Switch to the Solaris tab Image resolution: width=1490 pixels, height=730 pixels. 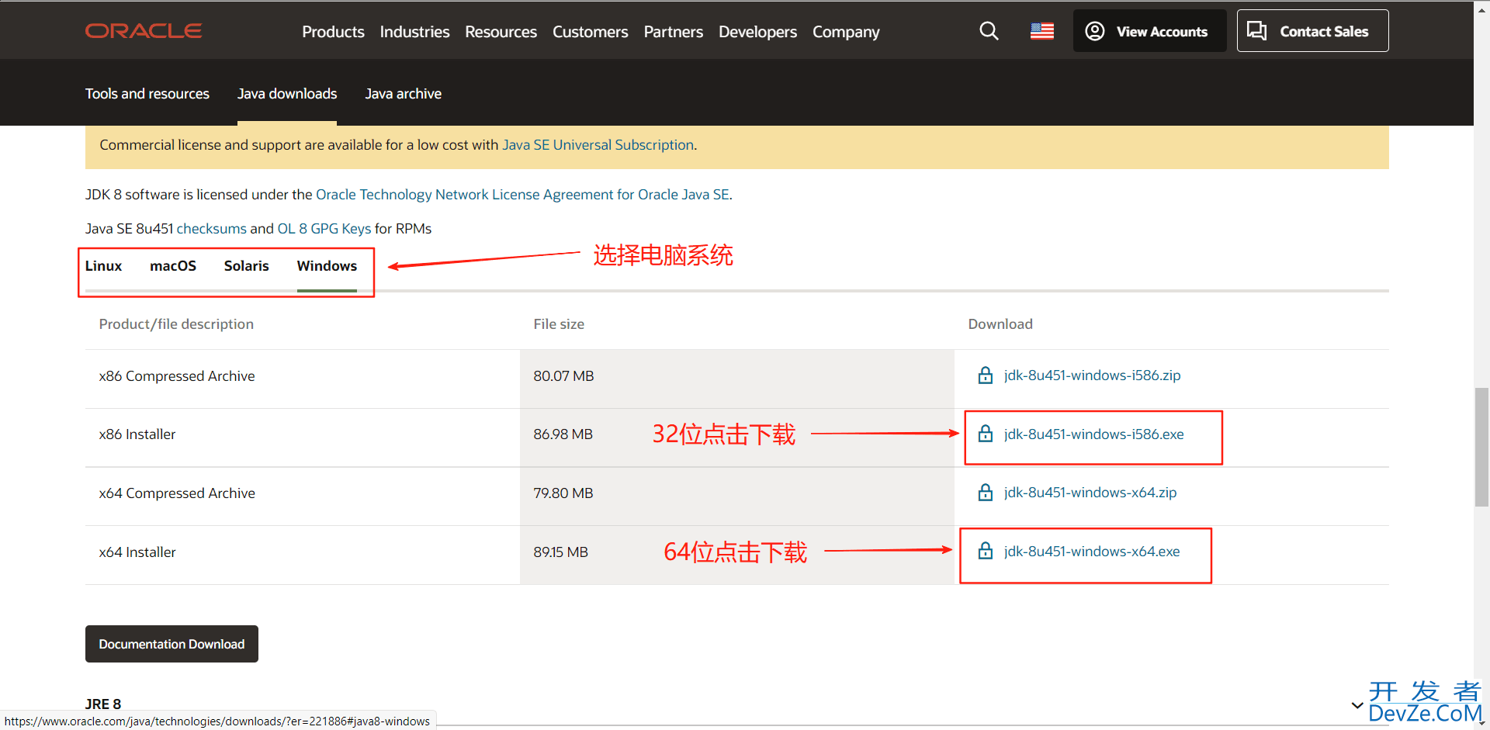pos(246,266)
